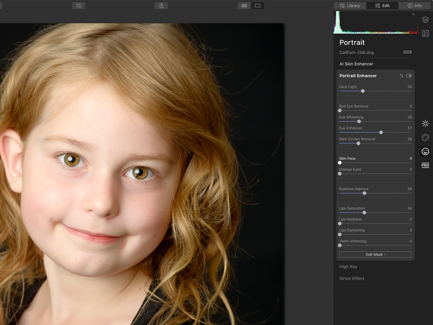Expand the Orton Effect section
The height and width of the screenshot is (325, 433).
(352, 278)
